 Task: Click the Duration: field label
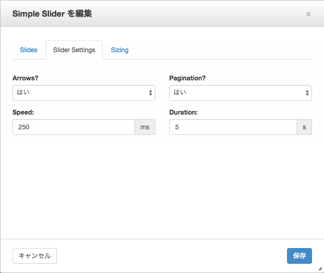click(183, 112)
